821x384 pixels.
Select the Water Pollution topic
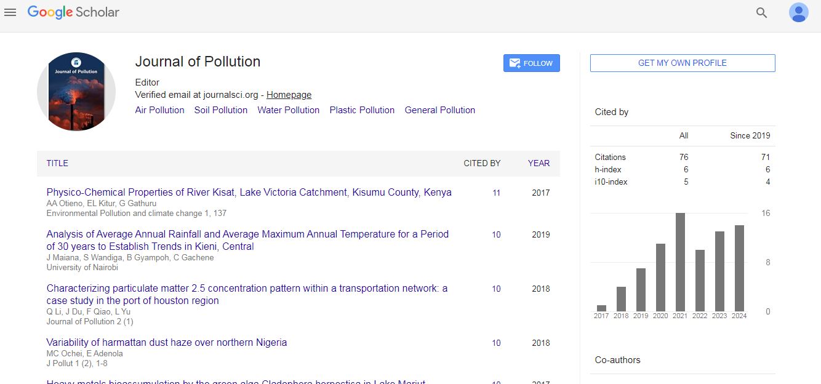(x=288, y=110)
